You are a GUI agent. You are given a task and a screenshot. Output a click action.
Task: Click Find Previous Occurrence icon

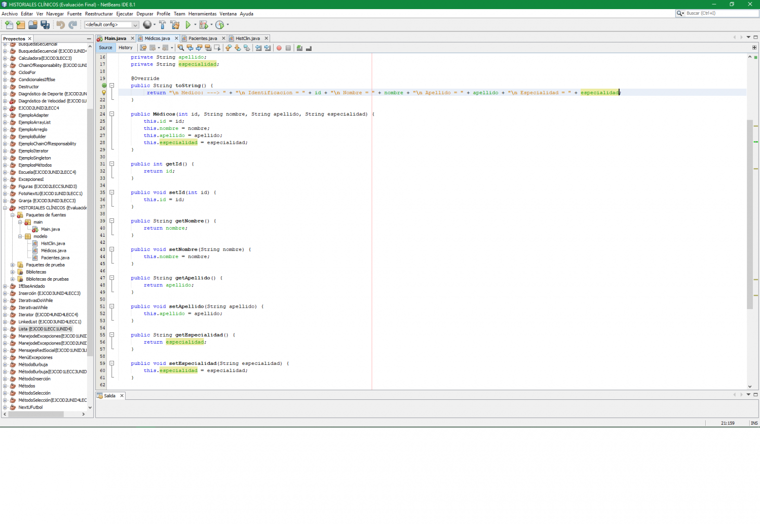(x=190, y=48)
